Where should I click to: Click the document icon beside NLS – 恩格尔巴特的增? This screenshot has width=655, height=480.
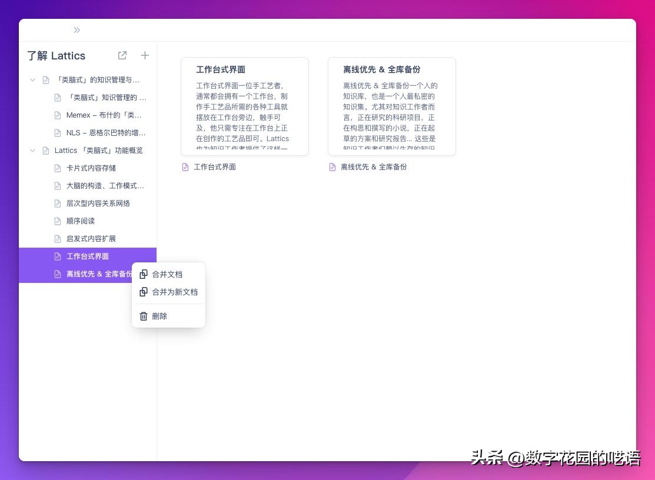tap(58, 133)
